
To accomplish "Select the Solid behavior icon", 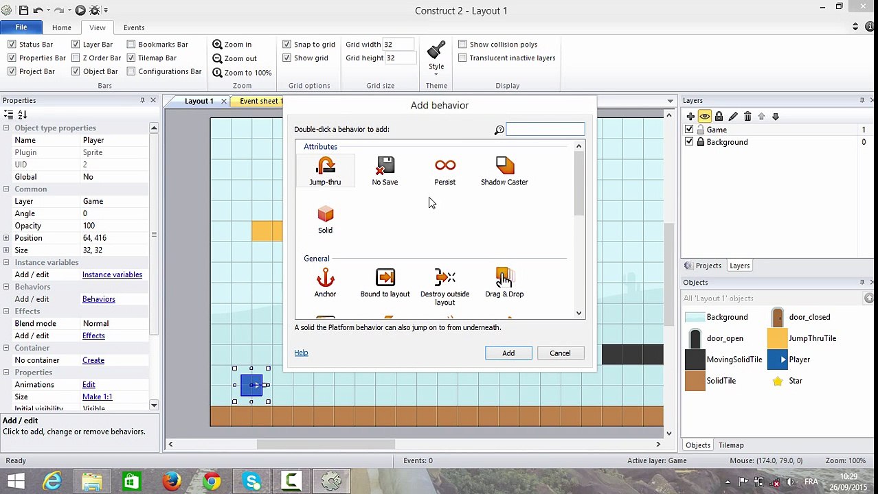I will click(325, 219).
